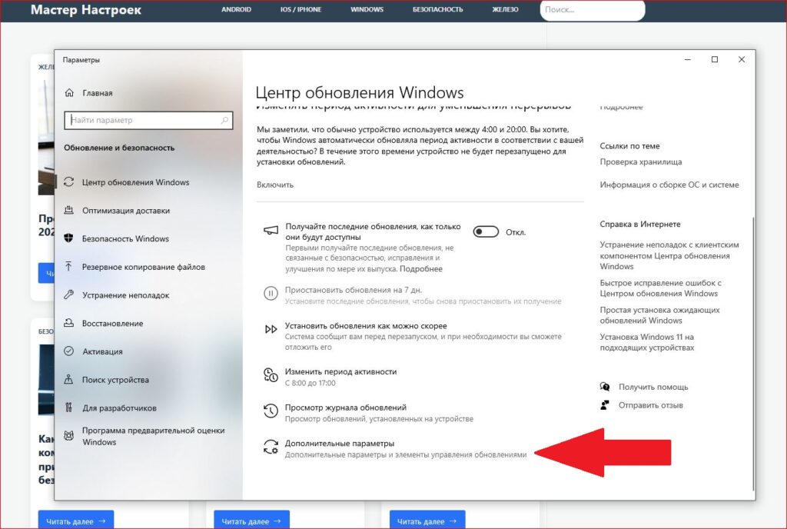
Task: Click the middle Читать далее button on website
Action: [251, 521]
